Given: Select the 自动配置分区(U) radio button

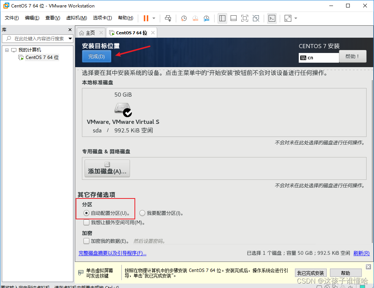Looking at the screenshot, I should click(x=86, y=213).
